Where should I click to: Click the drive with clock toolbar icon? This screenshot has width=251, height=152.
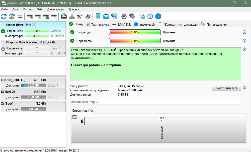(38, 16)
